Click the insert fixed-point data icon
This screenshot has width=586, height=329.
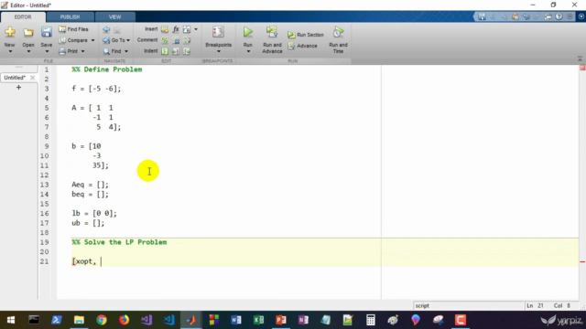[x=187, y=29]
